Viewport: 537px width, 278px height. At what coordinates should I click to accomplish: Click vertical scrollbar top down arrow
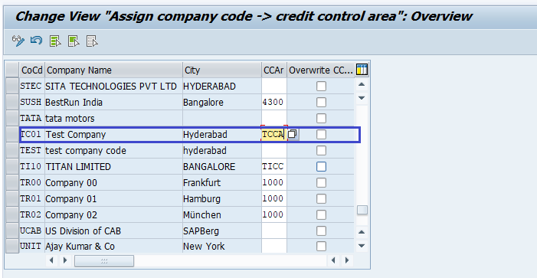pos(362,98)
